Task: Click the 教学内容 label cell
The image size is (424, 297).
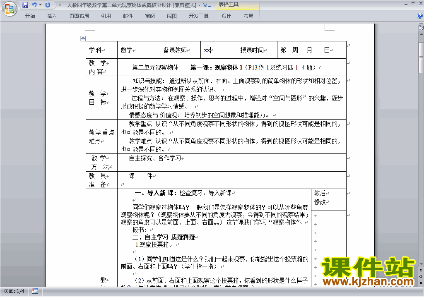Action: coord(102,67)
